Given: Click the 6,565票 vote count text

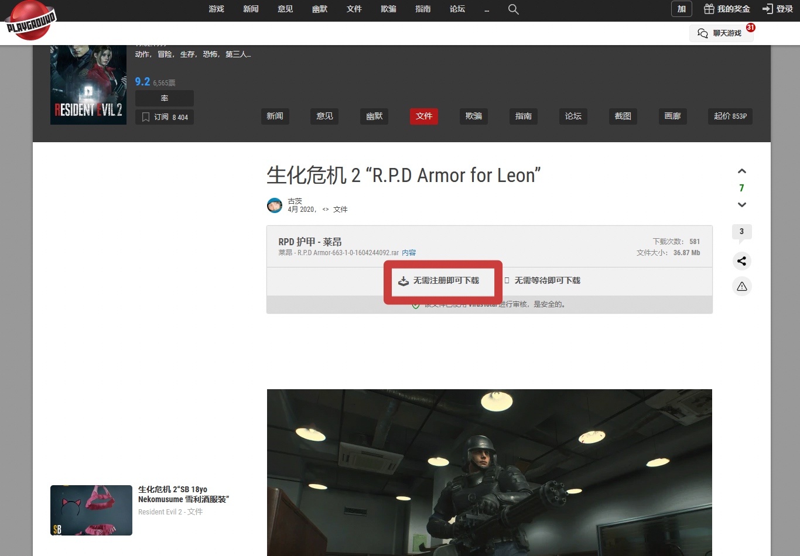Looking at the screenshot, I should (x=164, y=83).
